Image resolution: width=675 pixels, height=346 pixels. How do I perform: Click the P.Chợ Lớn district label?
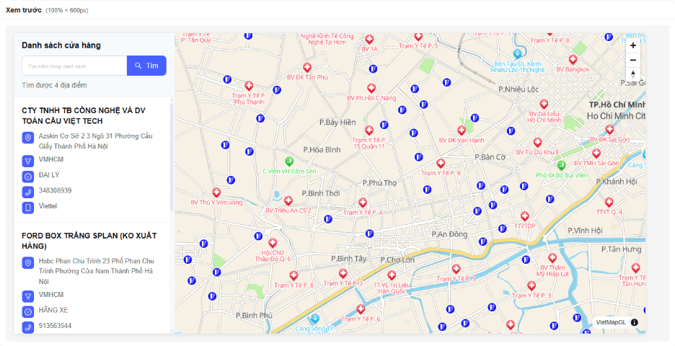click(x=397, y=260)
